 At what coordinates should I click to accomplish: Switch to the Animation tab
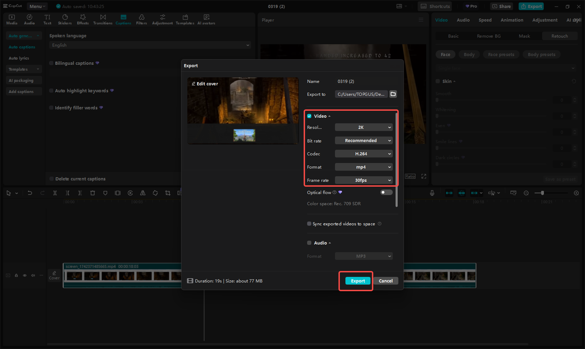(512, 20)
